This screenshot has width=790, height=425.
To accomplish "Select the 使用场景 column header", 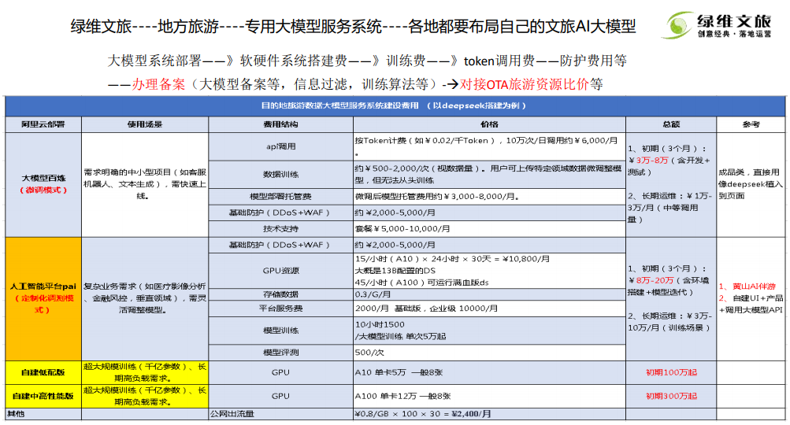I will 145,124.
